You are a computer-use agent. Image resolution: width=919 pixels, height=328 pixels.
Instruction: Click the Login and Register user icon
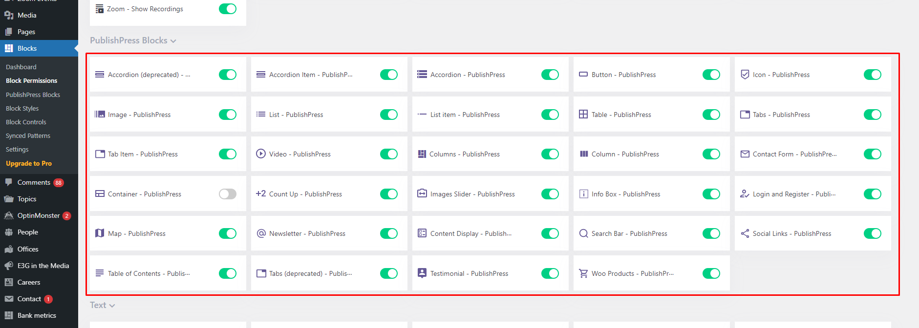[745, 194]
